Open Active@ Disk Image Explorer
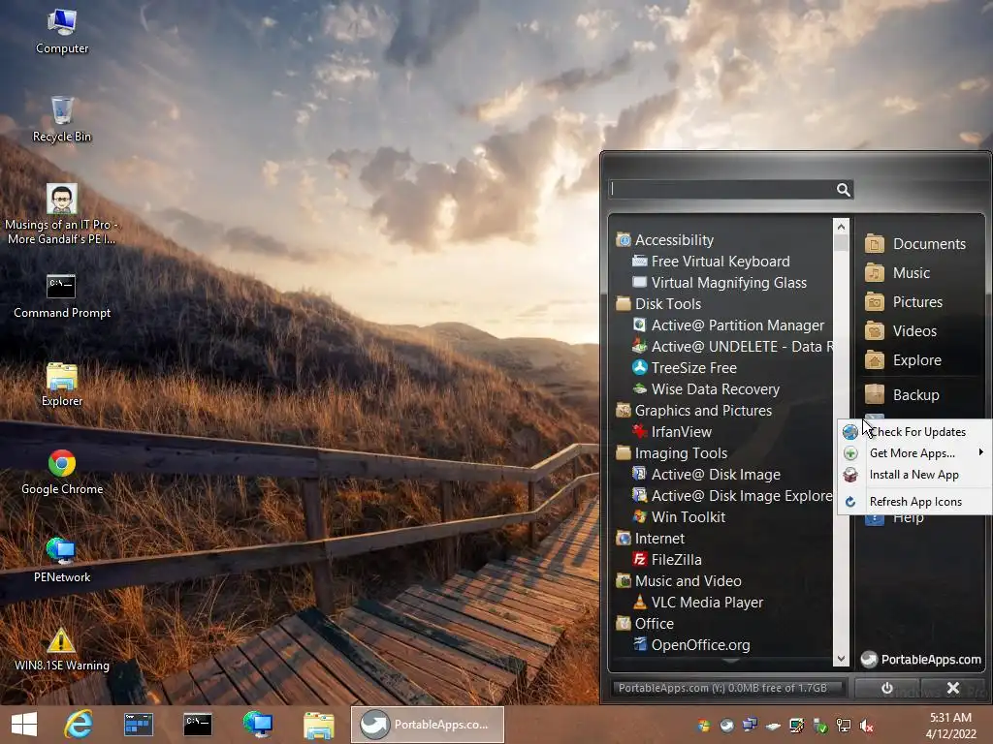993x744 pixels. [732, 495]
